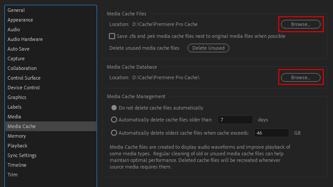This screenshot has height=187, width=333.
Task: Select auto-delete oldest files when cache exceeds
Action: (x=114, y=133)
